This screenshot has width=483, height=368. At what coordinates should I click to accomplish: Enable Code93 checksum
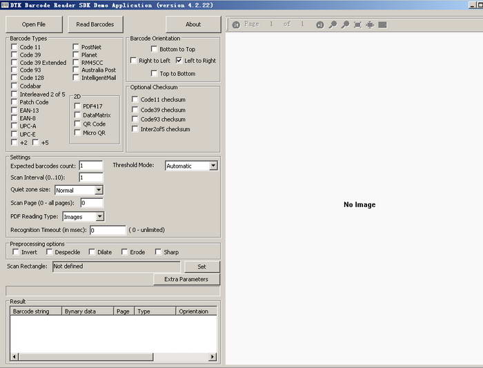tap(135, 119)
